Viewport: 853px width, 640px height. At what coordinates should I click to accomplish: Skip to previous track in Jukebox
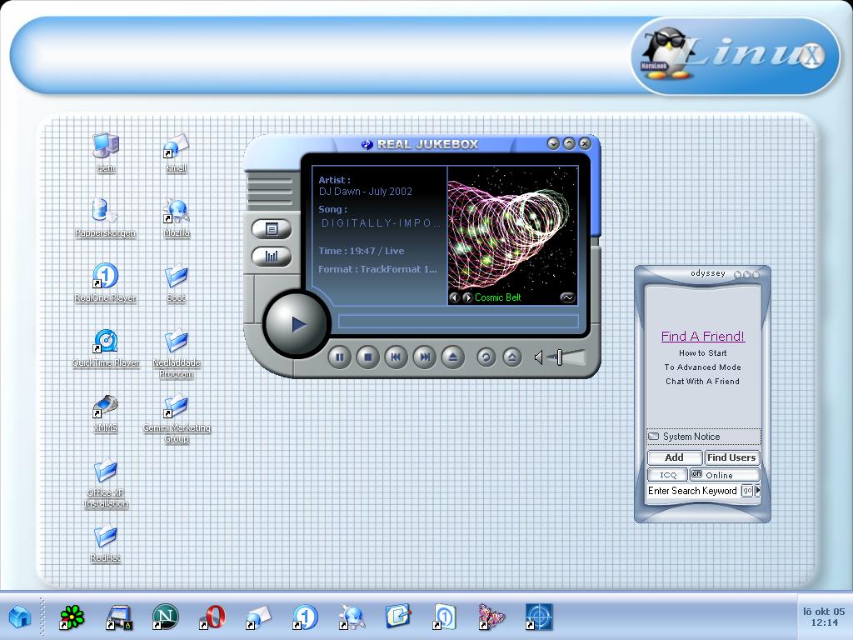(396, 357)
